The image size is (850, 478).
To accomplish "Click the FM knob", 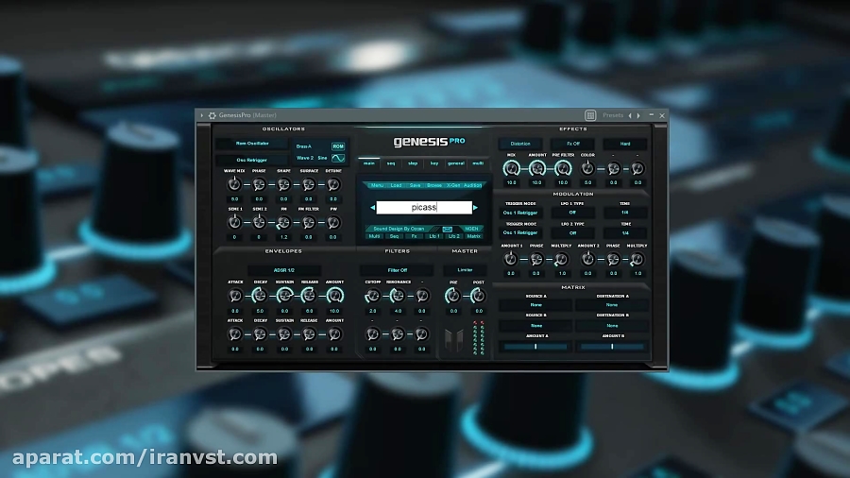I will pos(283,222).
